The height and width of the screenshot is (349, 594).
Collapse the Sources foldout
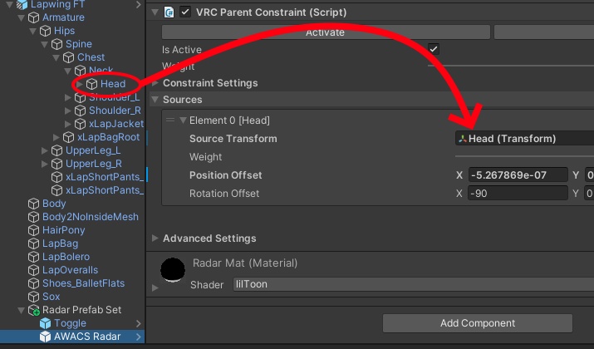click(154, 100)
